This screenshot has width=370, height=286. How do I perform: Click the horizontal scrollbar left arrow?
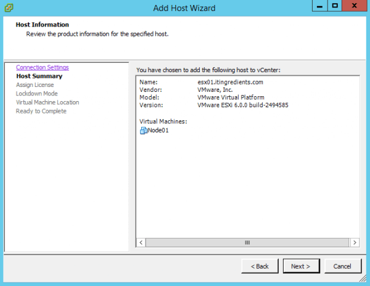pyautogui.click(x=141, y=243)
